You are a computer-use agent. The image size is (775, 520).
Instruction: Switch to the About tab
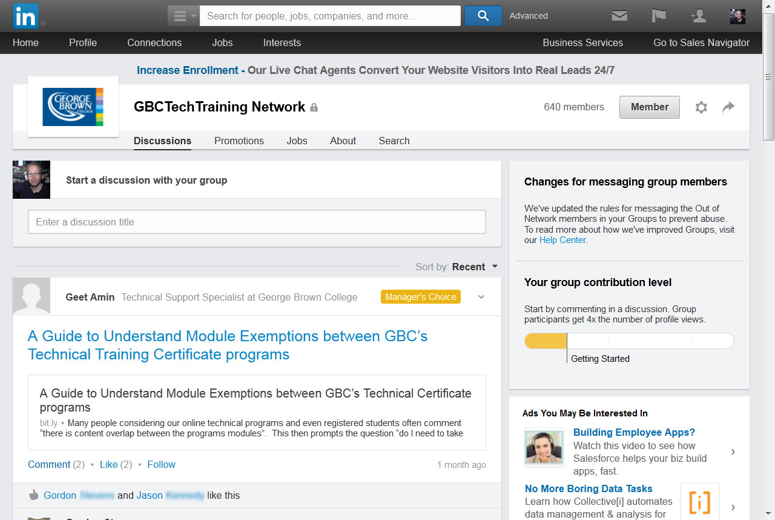click(343, 141)
